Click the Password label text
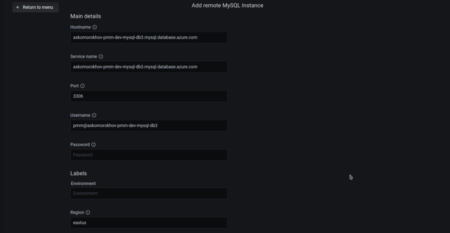450x233 pixels. [80, 145]
